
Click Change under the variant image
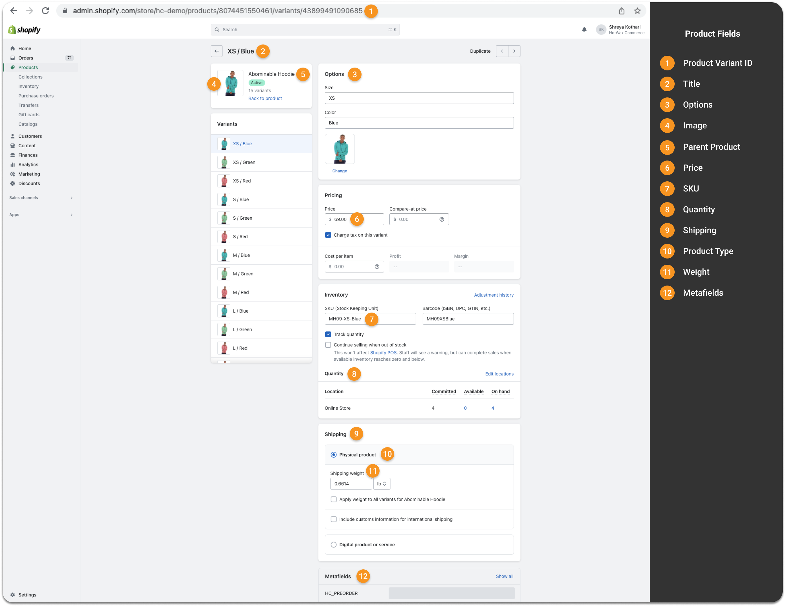(x=339, y=171)
